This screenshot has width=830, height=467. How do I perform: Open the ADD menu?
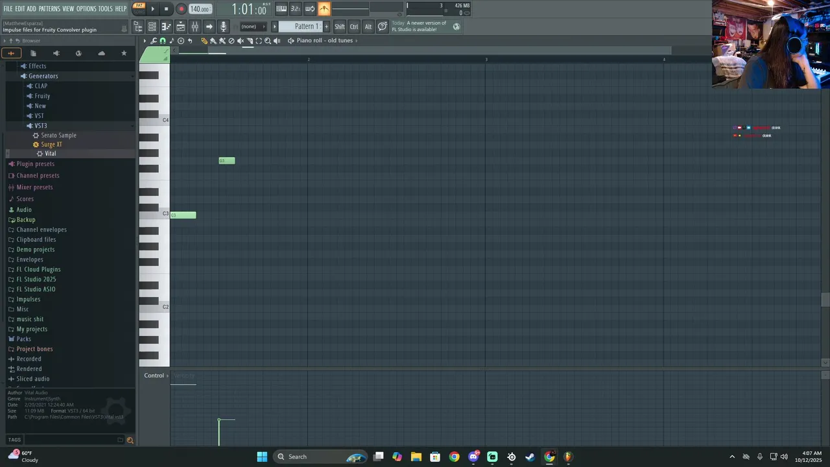coord(32,8)
